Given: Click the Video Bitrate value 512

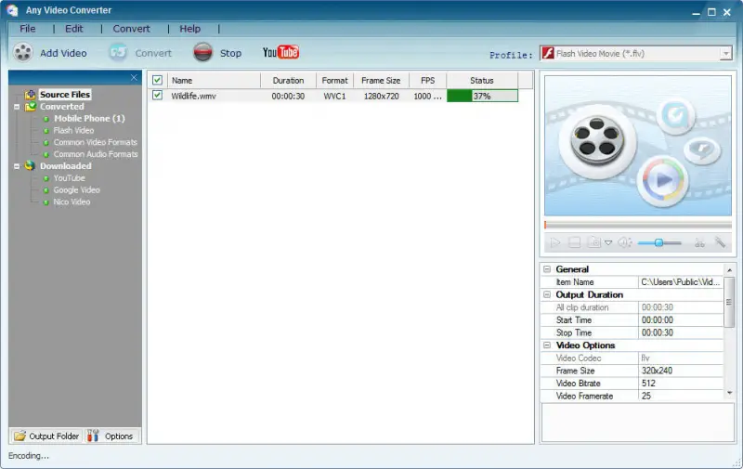Looking at the screenshot, I should coord(681,384).
